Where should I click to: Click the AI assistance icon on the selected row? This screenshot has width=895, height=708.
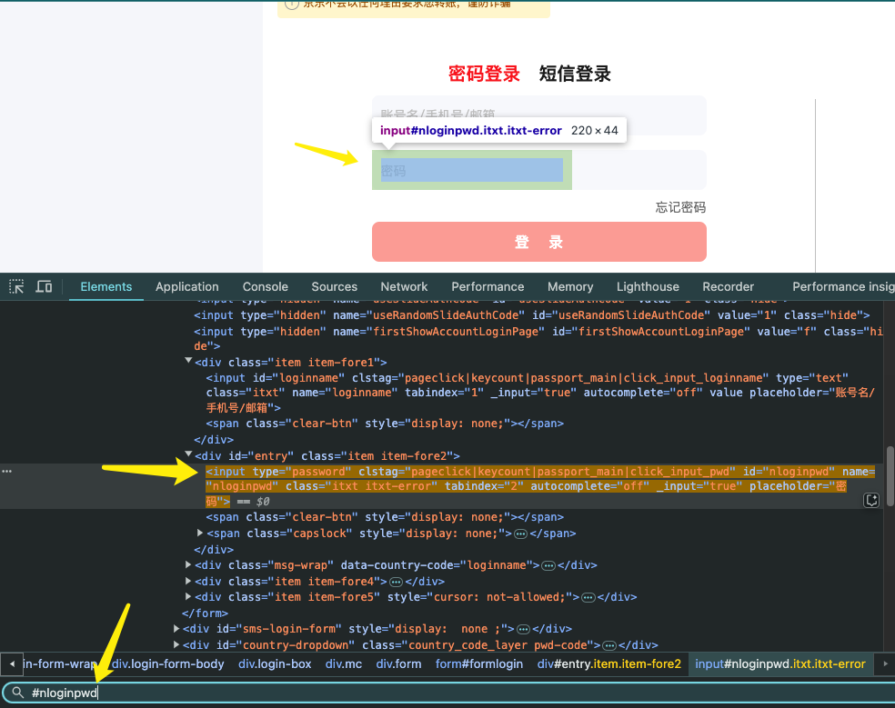click(x=871, y=500)
